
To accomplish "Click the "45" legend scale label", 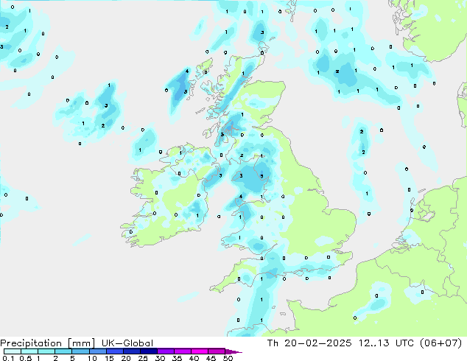I will 211,358.
